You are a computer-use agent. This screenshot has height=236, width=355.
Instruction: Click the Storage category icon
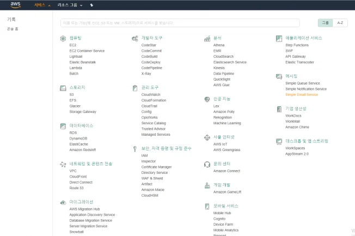pos(63,88)
